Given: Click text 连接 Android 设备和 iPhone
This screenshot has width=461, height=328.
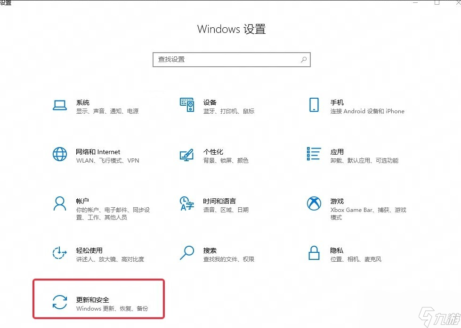Looking at the screenshot, I should [367, 111].
